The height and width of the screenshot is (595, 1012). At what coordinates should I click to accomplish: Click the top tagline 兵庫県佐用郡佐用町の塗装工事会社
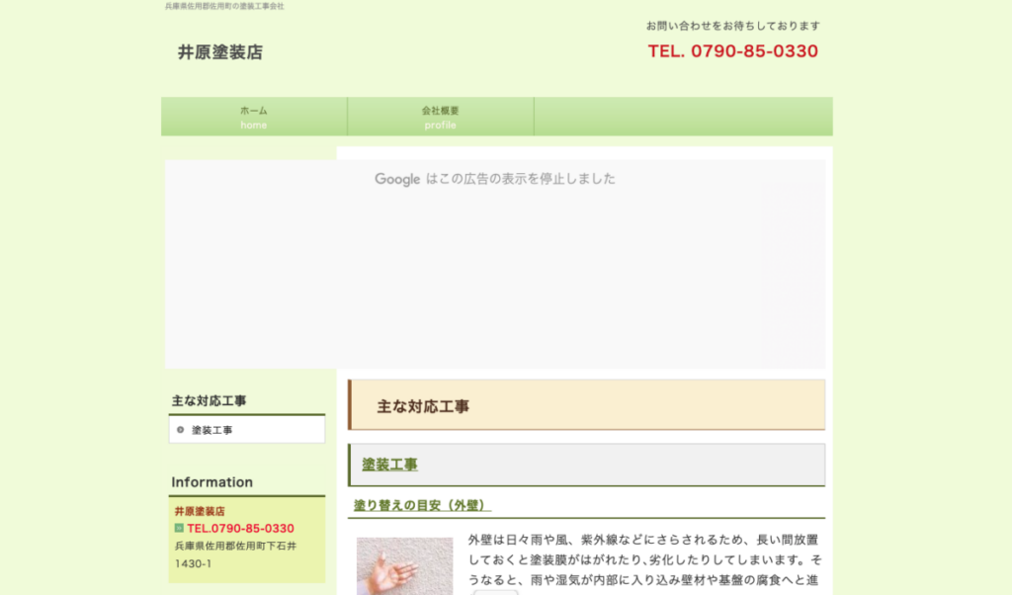224,6
